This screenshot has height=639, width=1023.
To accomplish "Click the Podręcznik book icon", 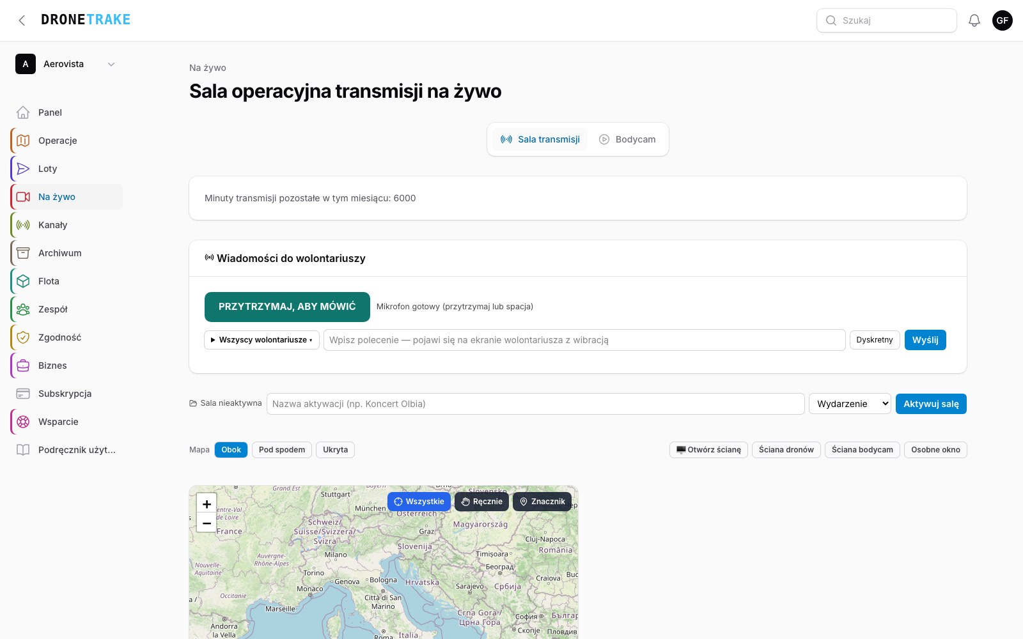I will (x=23, y=450).
